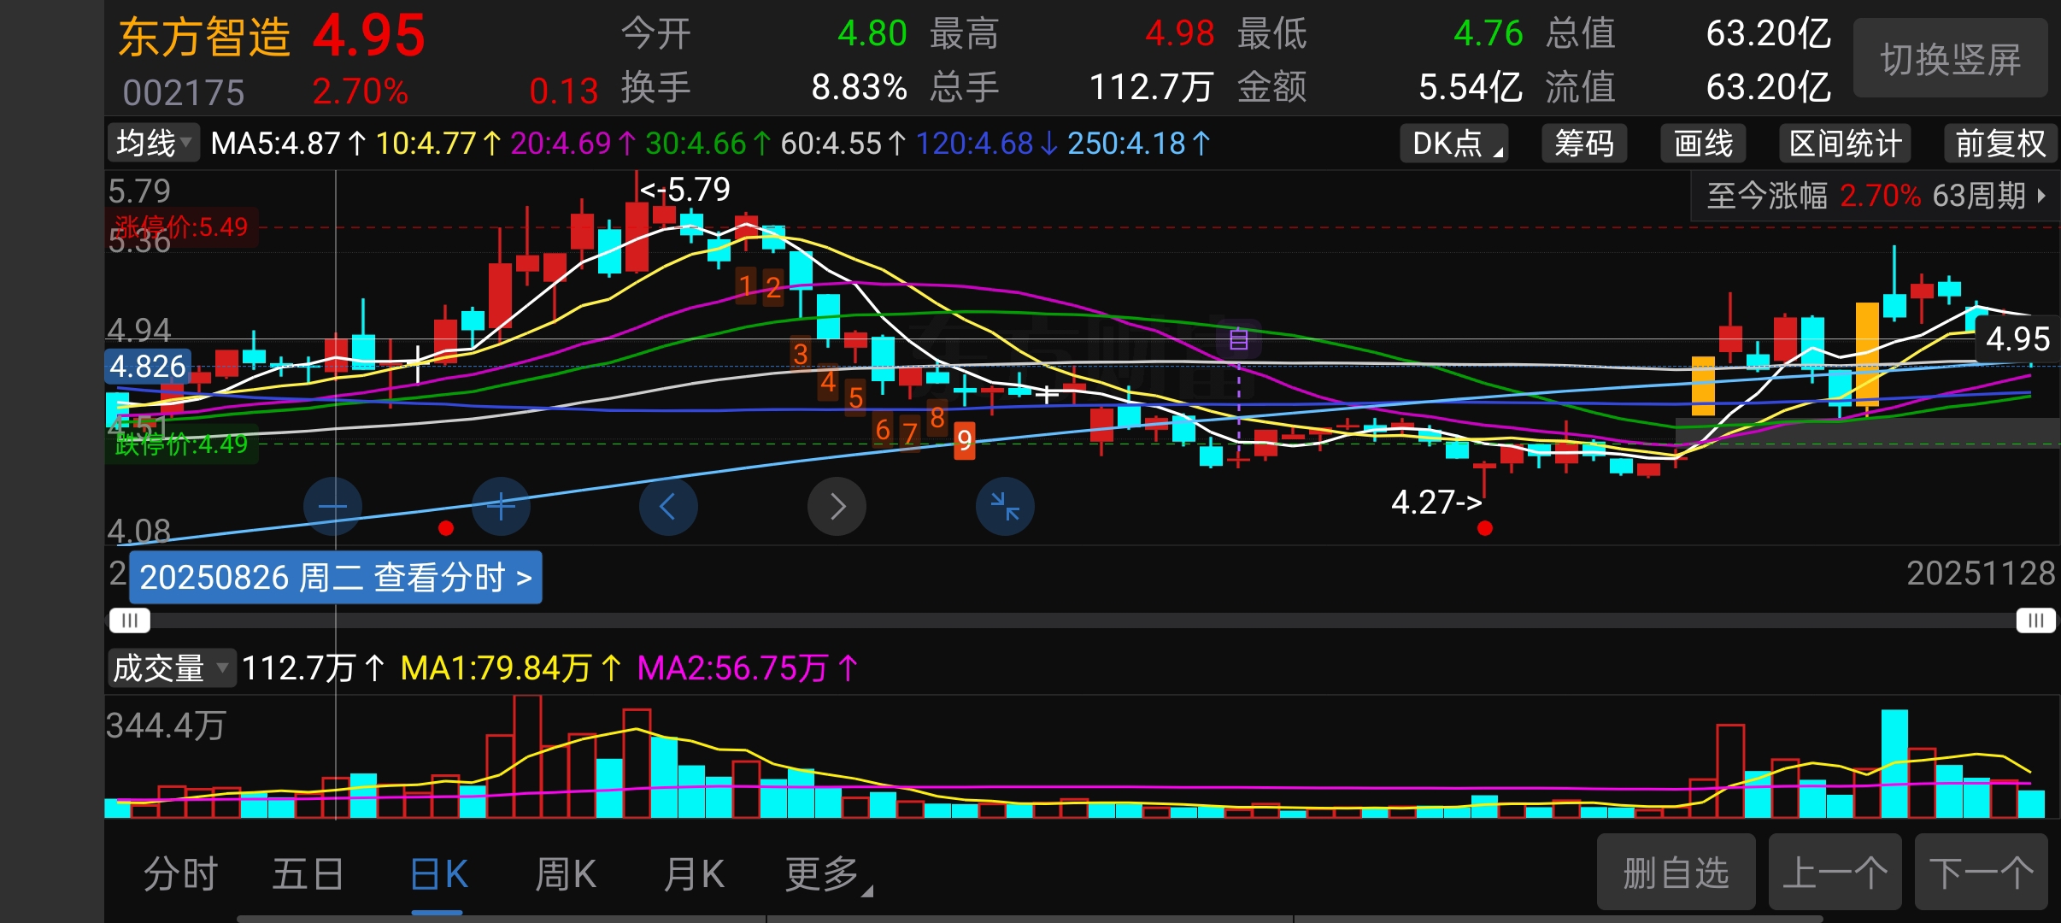Toggle the 筹码 chip distribution view
The image size is (2061, 923).
1583,144
